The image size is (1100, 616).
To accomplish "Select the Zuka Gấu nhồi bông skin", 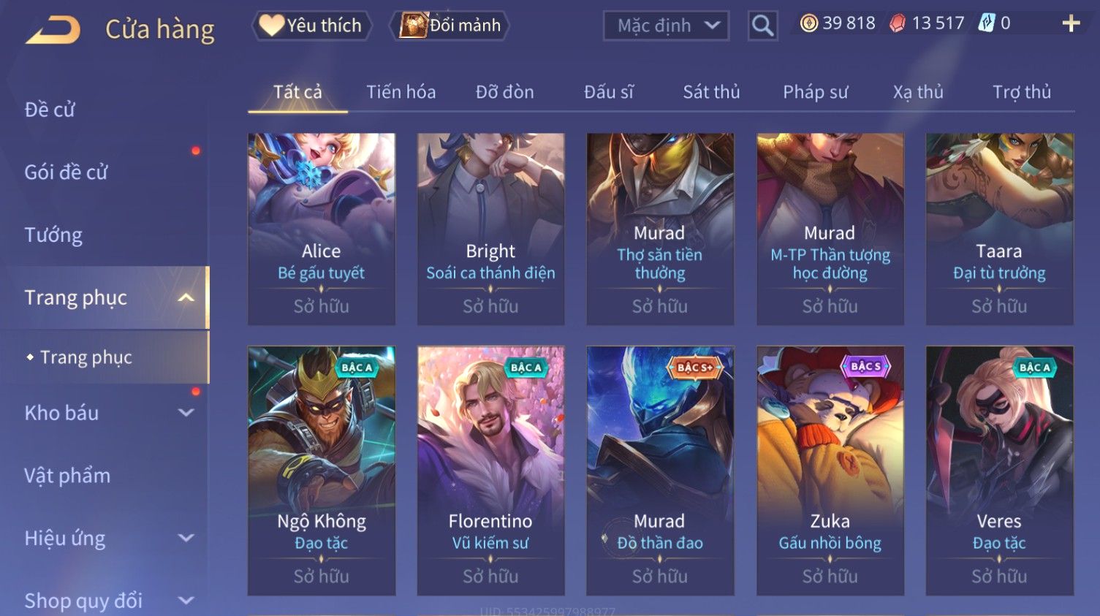I will click(830, 471).
